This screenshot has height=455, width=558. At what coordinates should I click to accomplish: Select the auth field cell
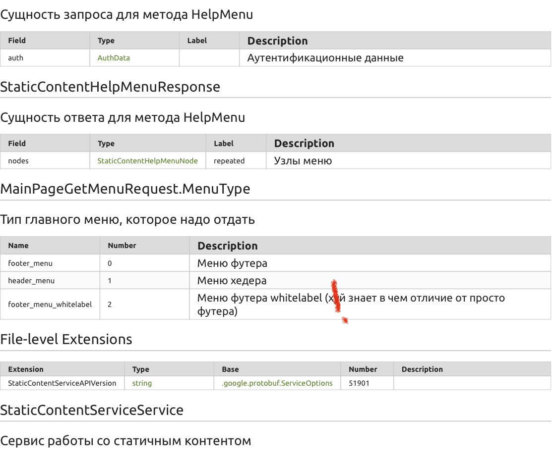(16, 58)
